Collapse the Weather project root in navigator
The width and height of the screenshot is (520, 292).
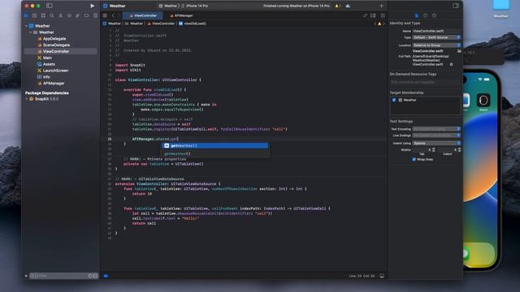[27, 26]
